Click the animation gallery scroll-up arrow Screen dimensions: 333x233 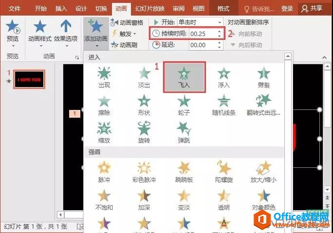pos(288,56)
